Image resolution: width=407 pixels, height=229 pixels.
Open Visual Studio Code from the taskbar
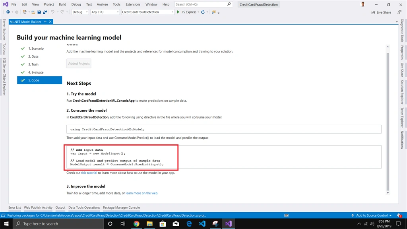point(202,223)
